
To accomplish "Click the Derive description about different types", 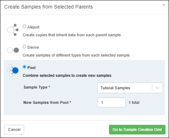I will coord(77,55).
